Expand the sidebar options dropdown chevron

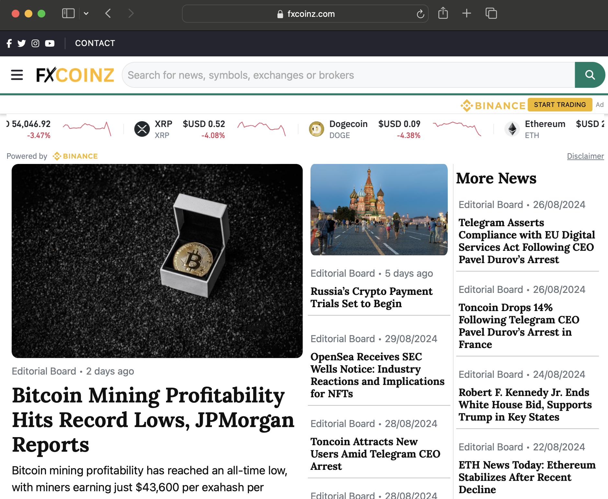[86, 14]
